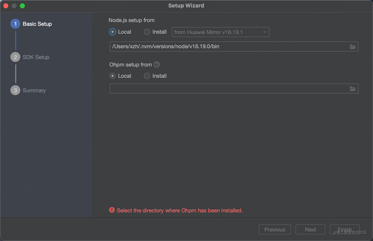Browse for the Ohpm directory folder icon
The width and height of the screenshot is (373, 241).
click(353, 89)
